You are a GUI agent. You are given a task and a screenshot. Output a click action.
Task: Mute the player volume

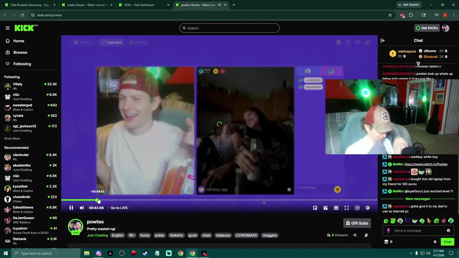(x=82, y=208)
